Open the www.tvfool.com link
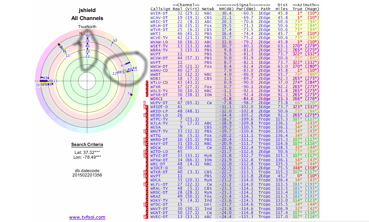The image size is (369, 222). click(87, 217)
